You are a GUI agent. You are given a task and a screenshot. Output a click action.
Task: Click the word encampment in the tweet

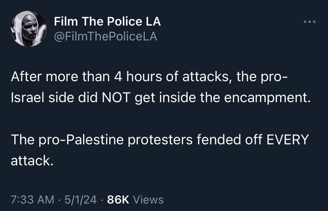pyautogui.click(x=267, y=98)
